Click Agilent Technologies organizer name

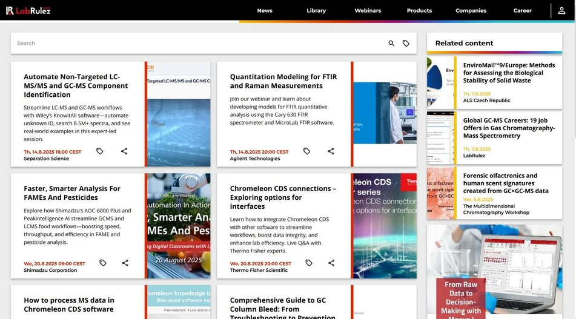[255, 159]
